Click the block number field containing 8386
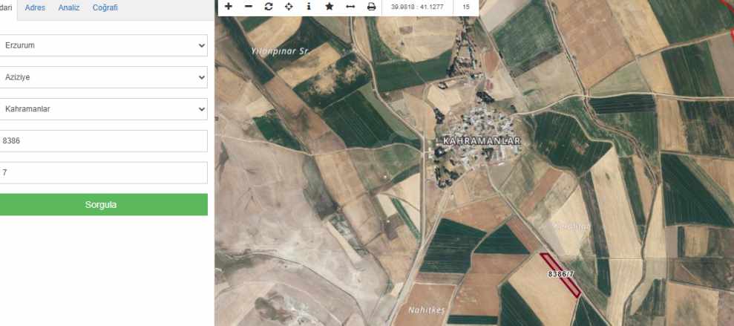 (x=103, y=141)
